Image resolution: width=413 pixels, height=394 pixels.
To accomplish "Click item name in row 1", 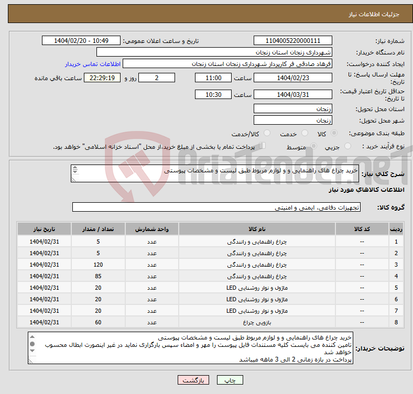I will pos(257,242).
